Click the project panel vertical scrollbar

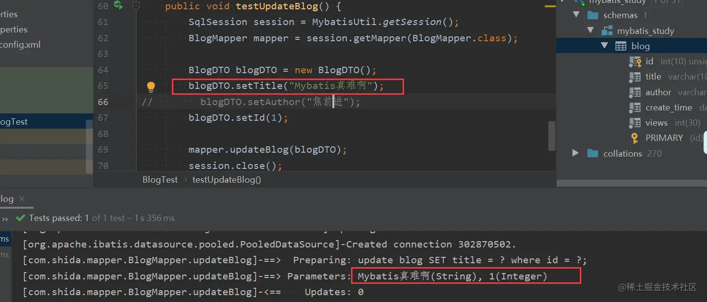89,147
